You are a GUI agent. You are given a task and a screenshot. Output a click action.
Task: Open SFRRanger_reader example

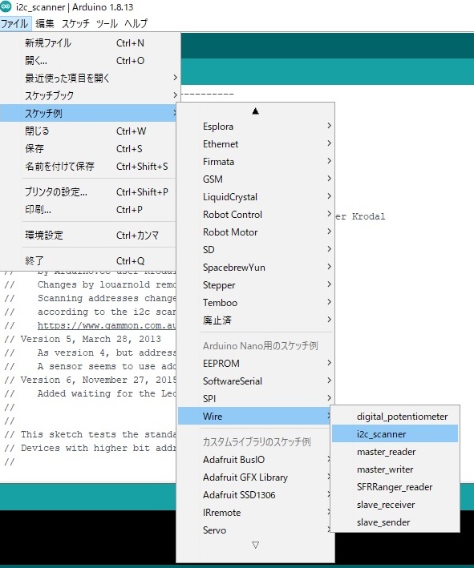click(x=395, y=487)
